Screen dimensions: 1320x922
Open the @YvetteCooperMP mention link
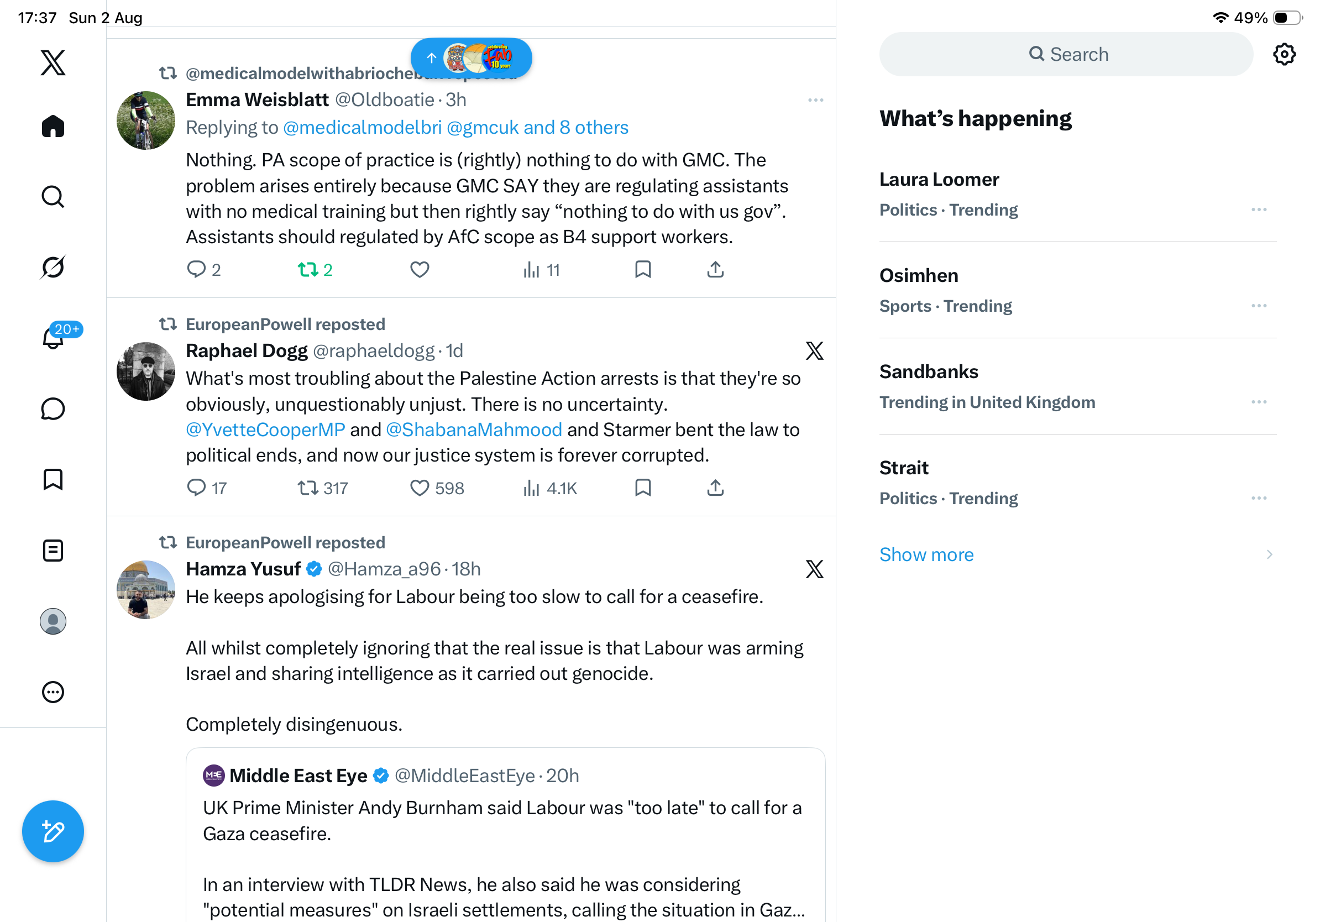click(x=265, y=430)
